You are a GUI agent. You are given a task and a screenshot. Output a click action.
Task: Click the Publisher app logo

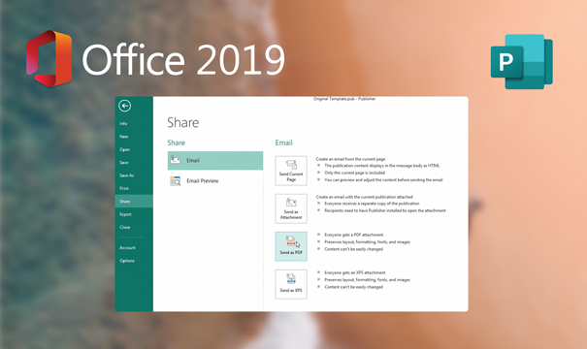point(521,62)
